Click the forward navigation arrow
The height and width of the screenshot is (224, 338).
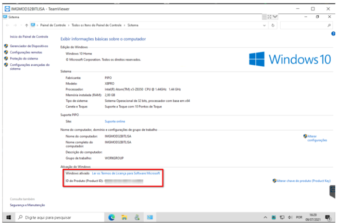15,25
